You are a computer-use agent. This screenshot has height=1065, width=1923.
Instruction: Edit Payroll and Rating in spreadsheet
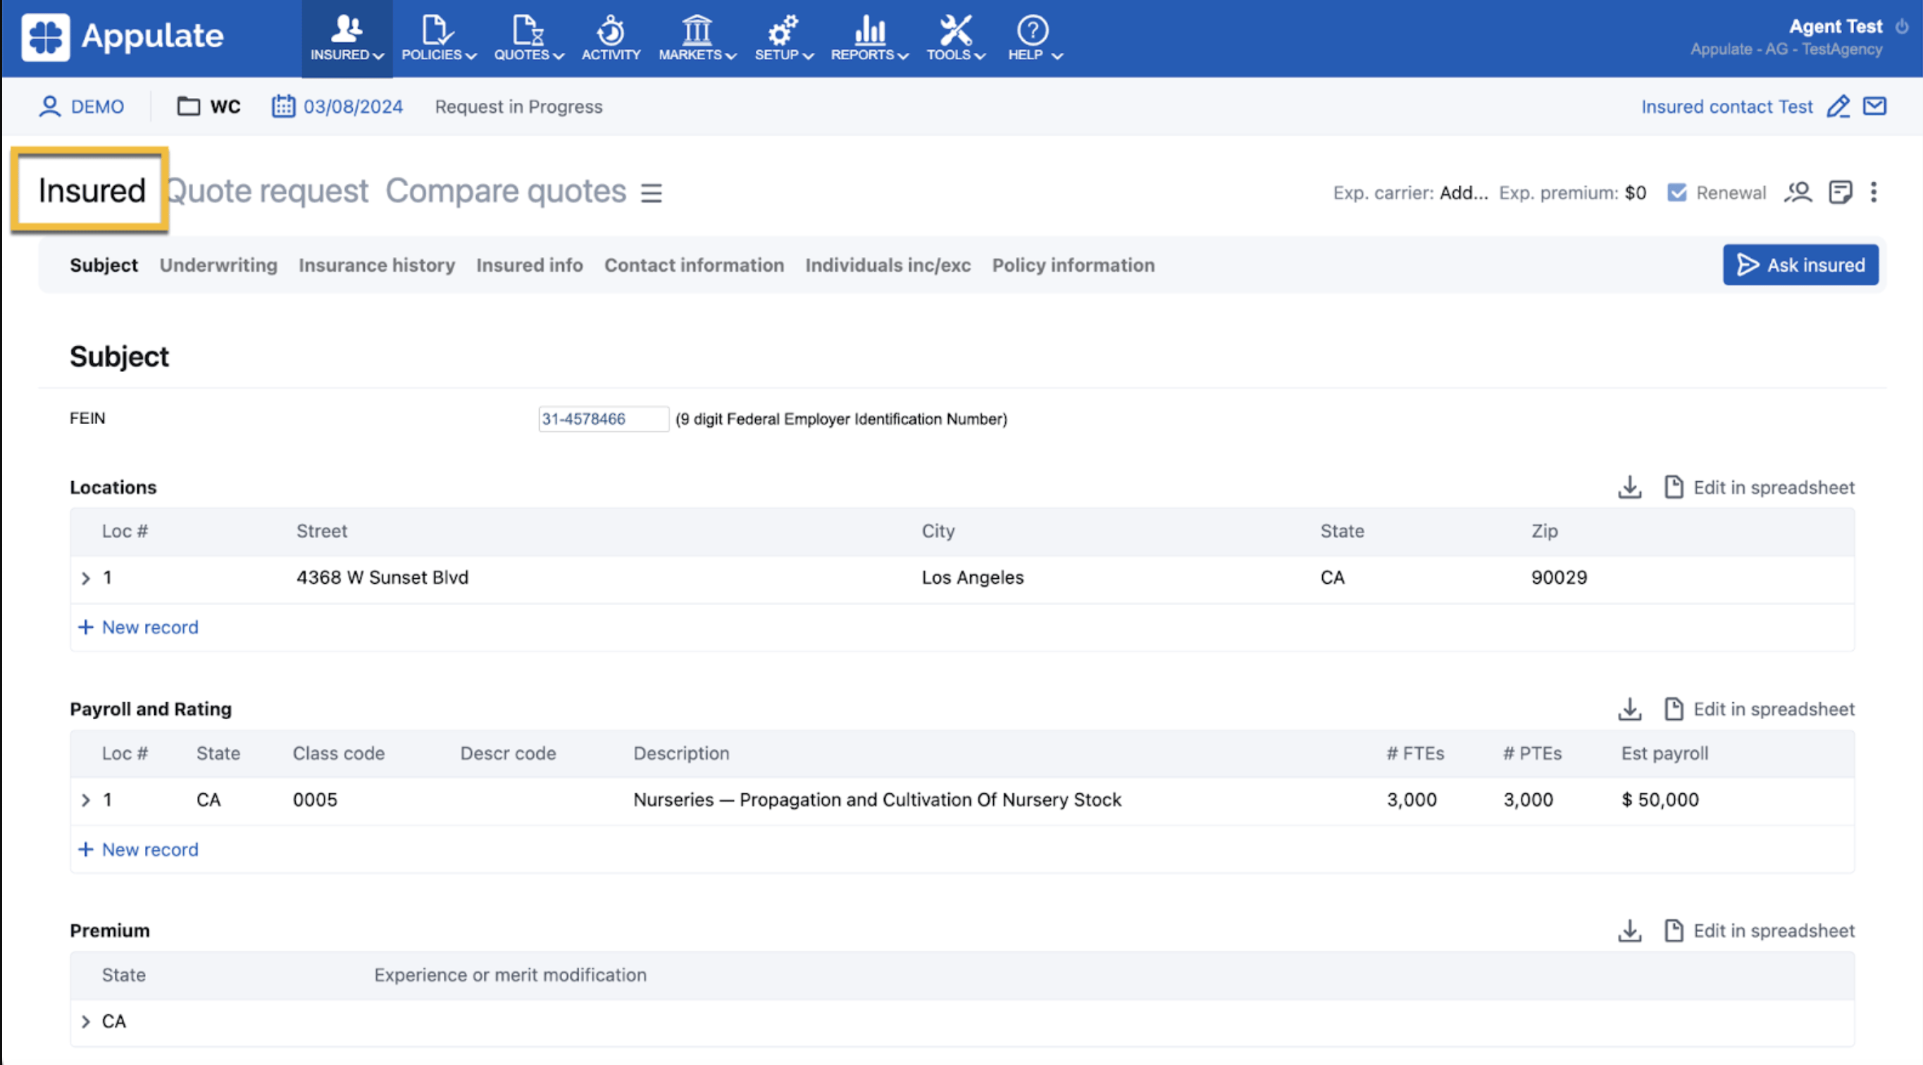pos(1760,709)
